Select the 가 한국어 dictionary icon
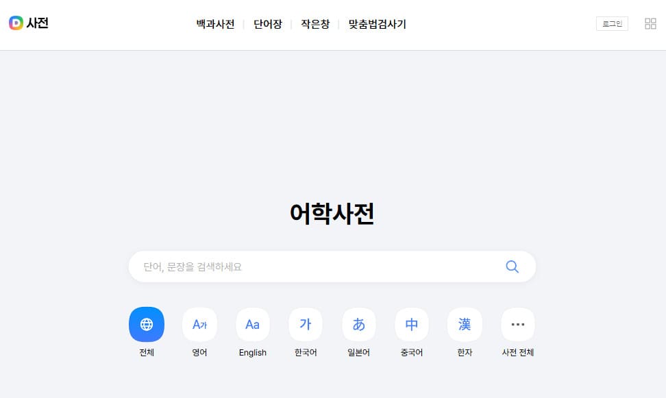This screenshot has height=398, width=666. pyautogui.click(x=305, y=324)
